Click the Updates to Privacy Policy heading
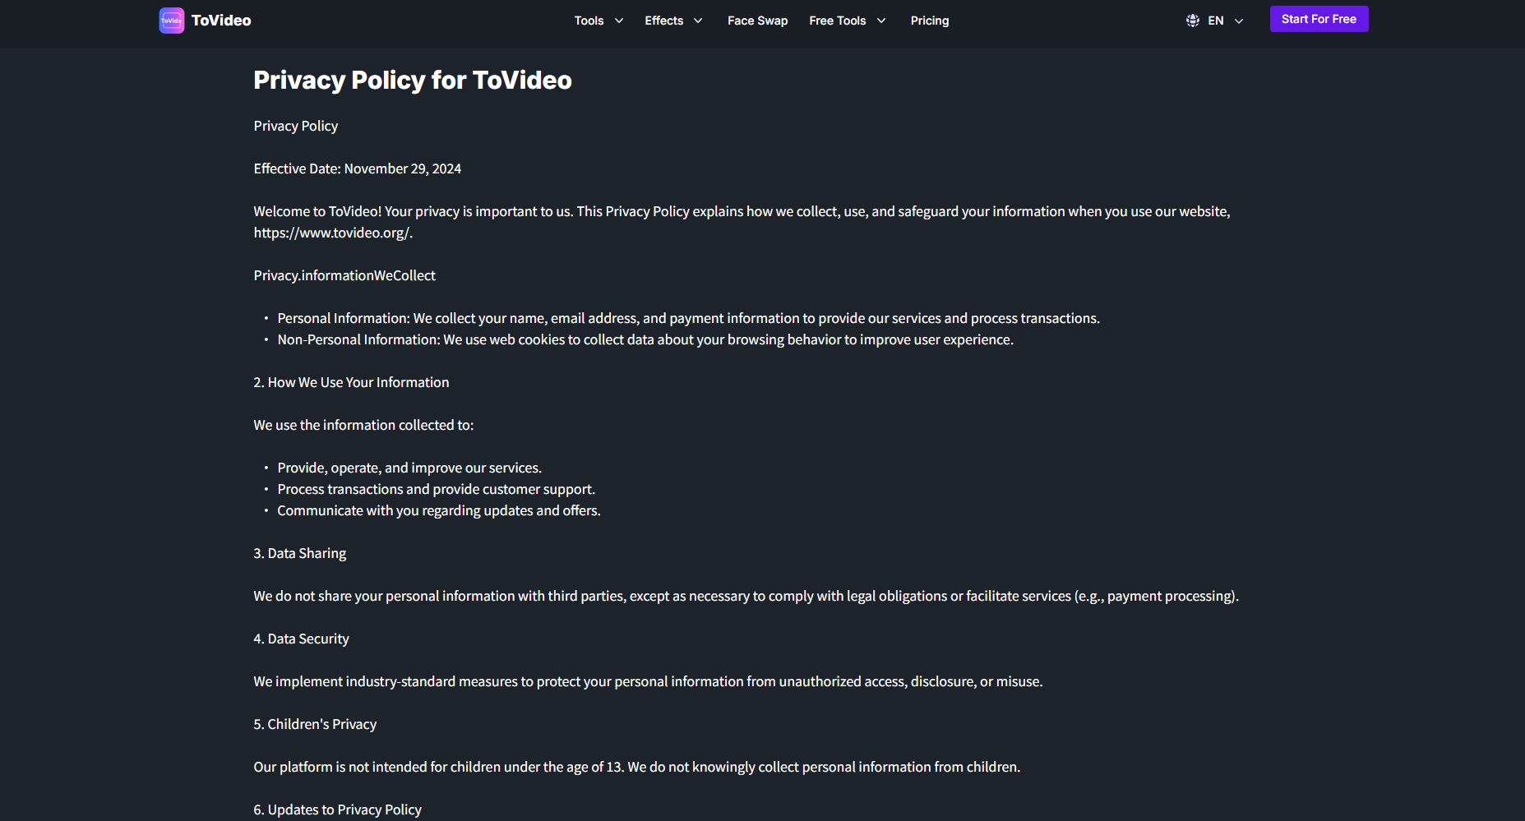This screenshot has width=1525, height=821. pyautogui.click(x=337, y=809)
